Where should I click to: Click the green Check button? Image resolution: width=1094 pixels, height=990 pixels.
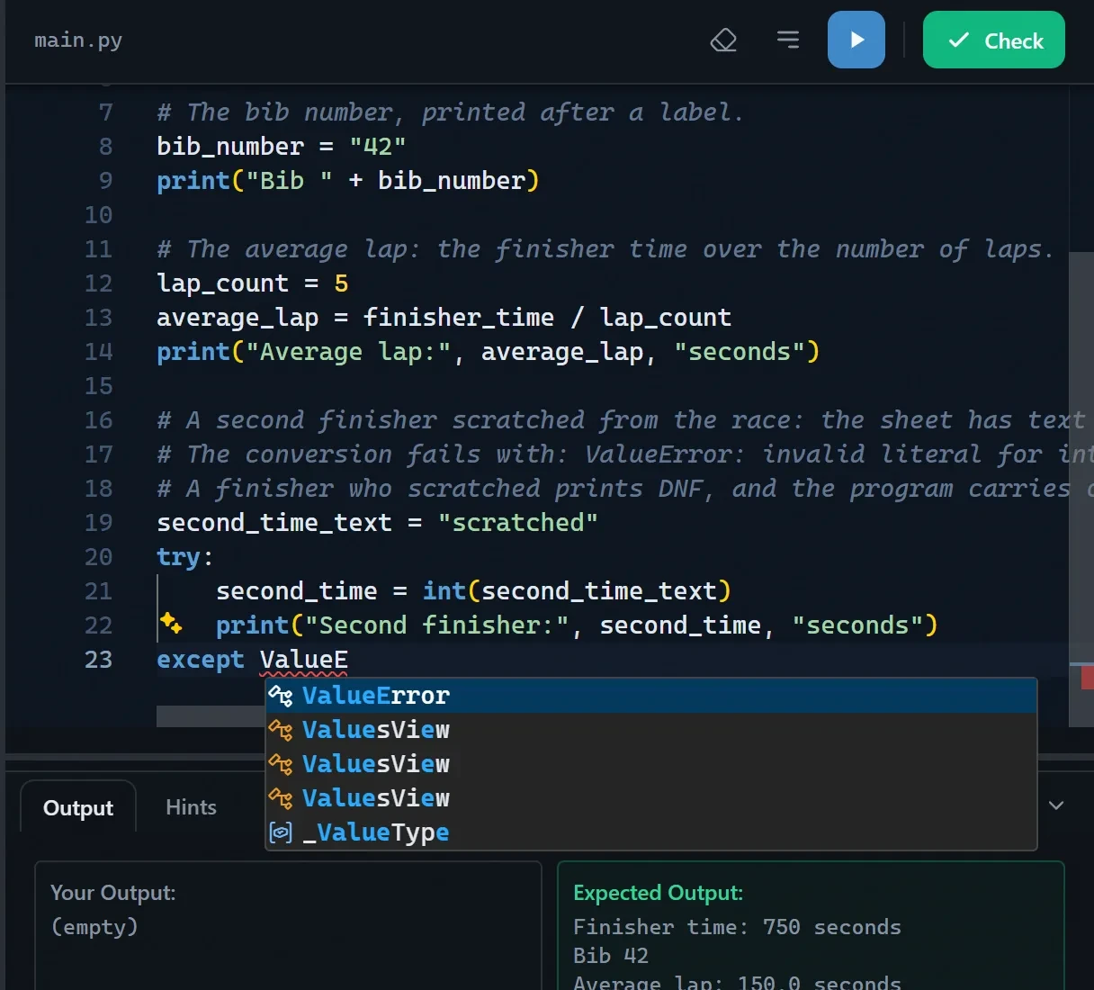click(x=994, y=40)
